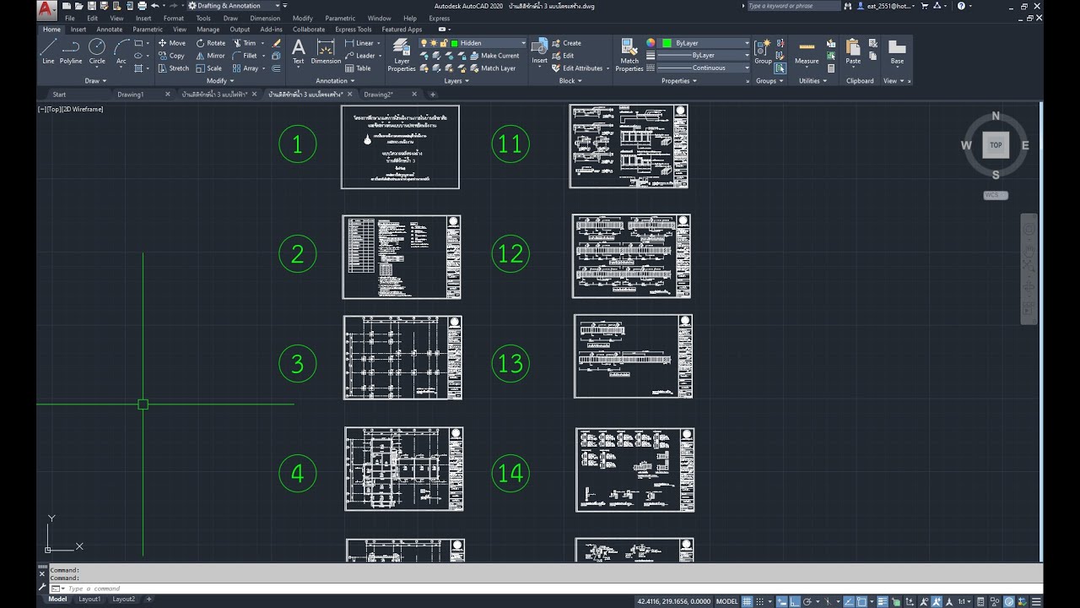Click Match Layer button
This screenshot has height=608, width=1080.
point(492,68)
